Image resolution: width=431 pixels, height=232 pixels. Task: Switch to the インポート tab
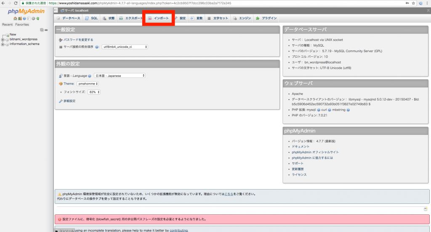[158, 18]
